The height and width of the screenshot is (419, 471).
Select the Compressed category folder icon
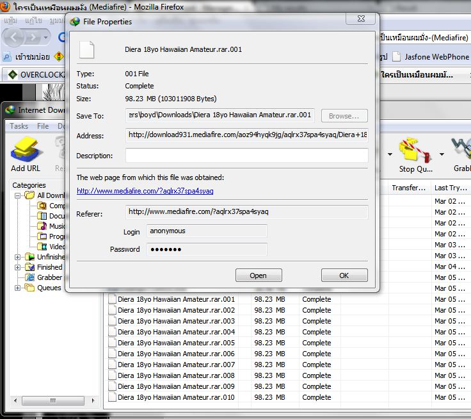click(x=42, y=206)
